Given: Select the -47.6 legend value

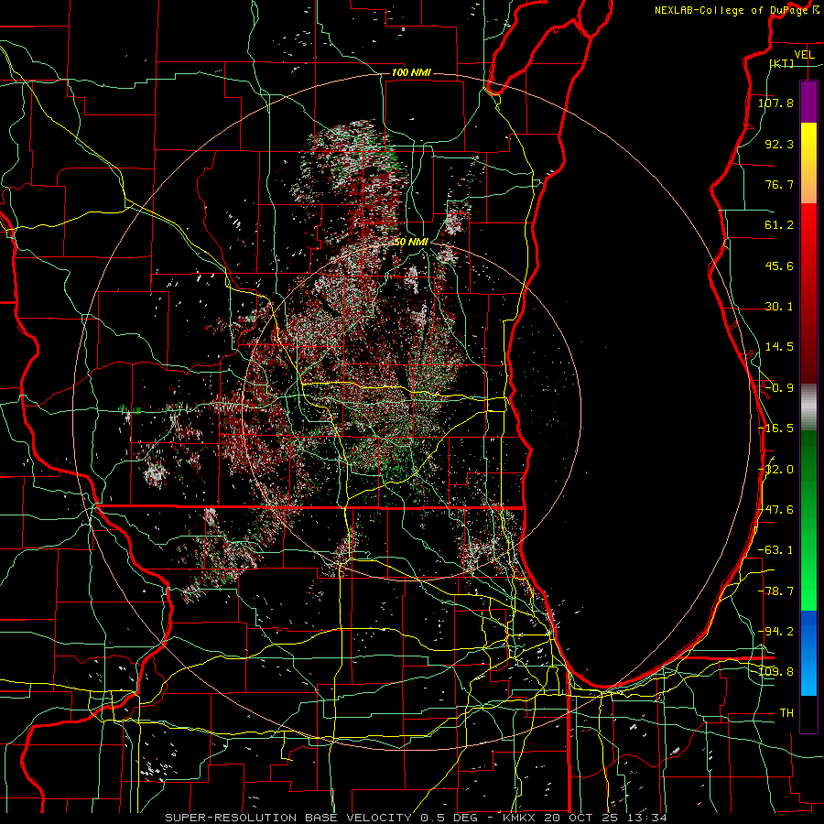Looking at the screenshot, I should (x=775, y=510).
